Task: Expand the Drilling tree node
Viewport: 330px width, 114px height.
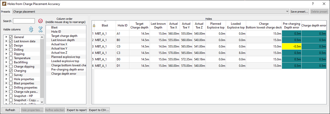Action: 6,50
